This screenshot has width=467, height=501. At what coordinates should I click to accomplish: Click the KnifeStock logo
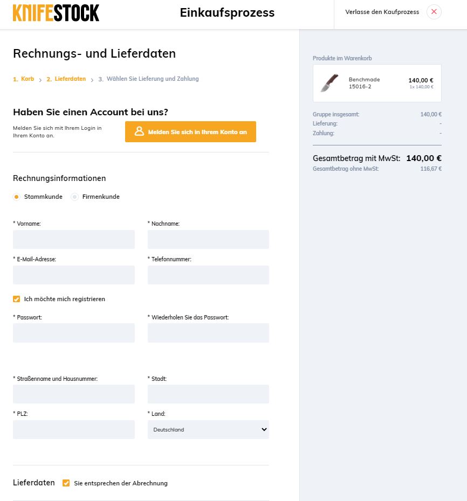(x=56, y=12)
